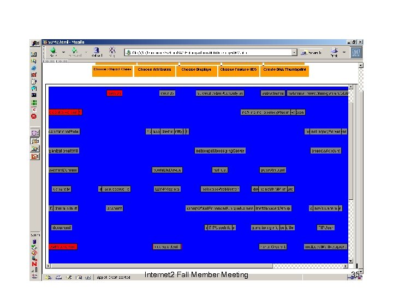
Task: Click the shadowAccount box
Action: click(325, 151)
